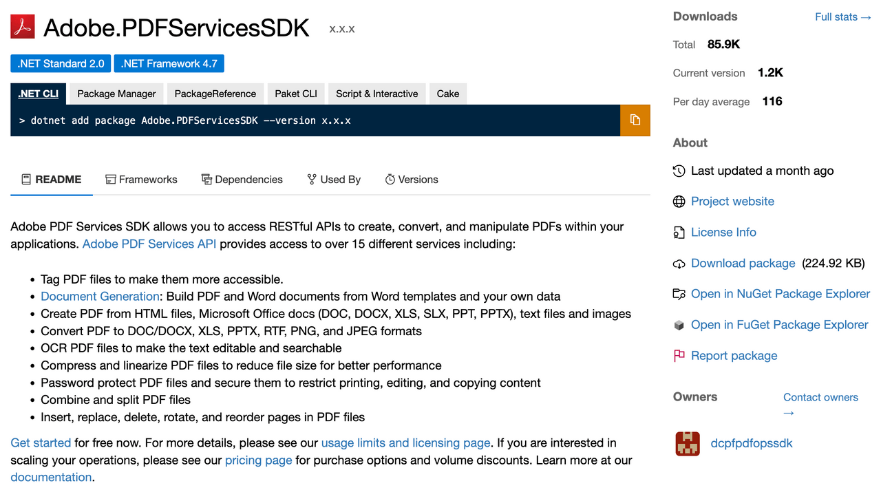
Task: Click the globe icon beside Project website
Action: pyautogui.click(x=679, y=202)
